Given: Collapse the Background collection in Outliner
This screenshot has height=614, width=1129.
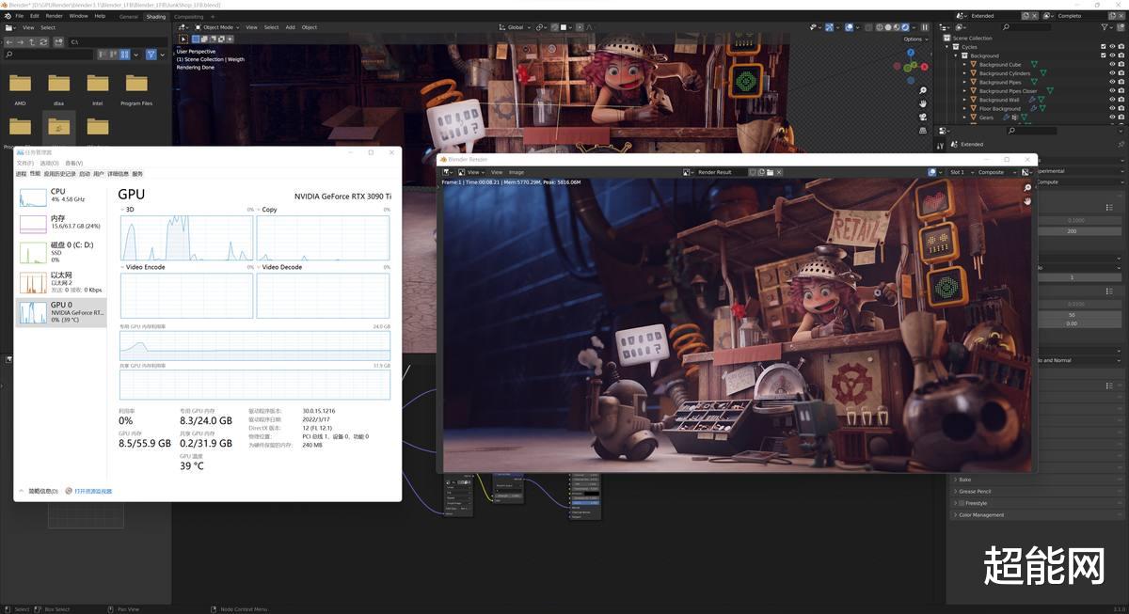Looking at the screenshot, I should [956, 55].
